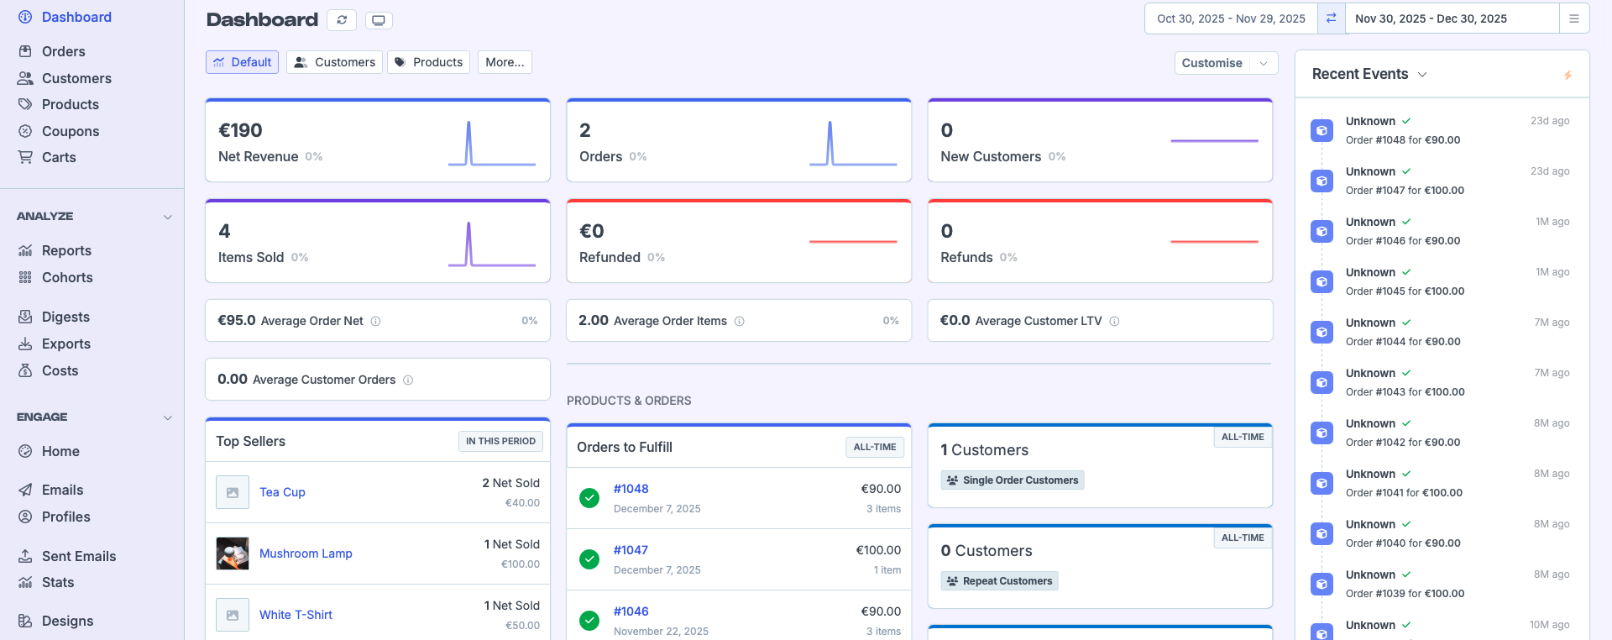Click the swap date ranges icon
This screenshot has height=640, width=1612.
coord(1331,18)
